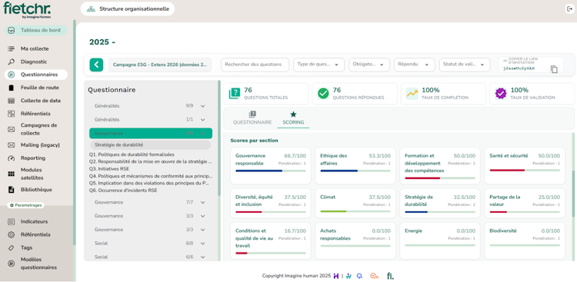Image resolution: width=577 pixels, height=282 pixels.
Task: Click the Parametrages chip
Action: click(25, 205)
